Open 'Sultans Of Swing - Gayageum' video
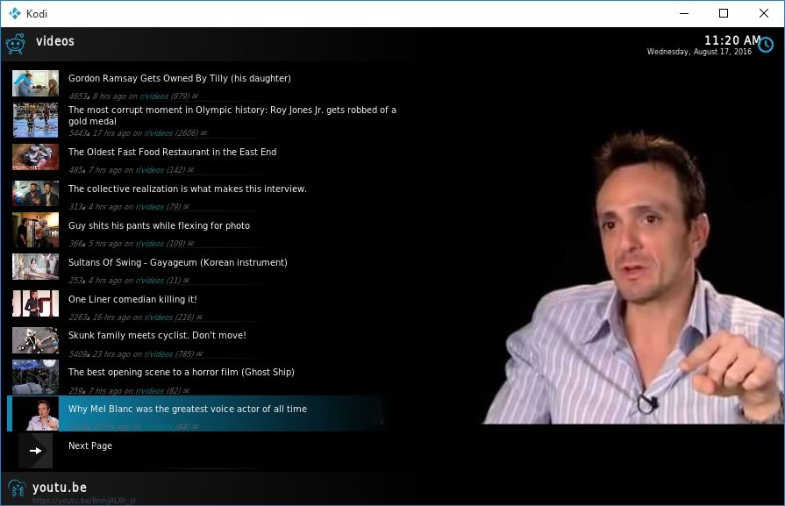 177,262
